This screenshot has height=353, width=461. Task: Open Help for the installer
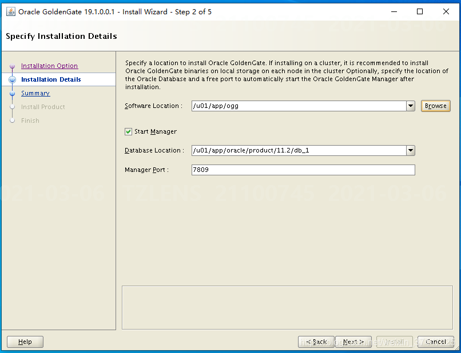tap(25, 342)
